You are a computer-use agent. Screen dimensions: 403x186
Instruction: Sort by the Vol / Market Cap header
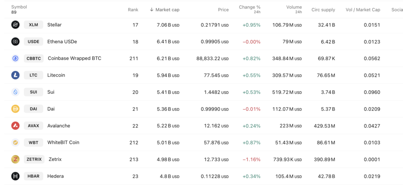pyautogui.click(x=363, y=10)
